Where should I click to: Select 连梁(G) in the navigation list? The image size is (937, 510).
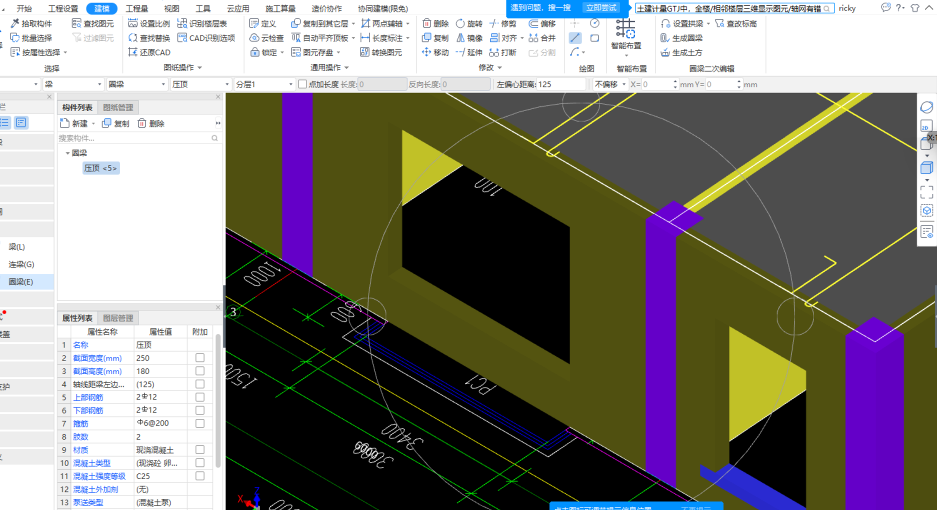coord(21,264)
